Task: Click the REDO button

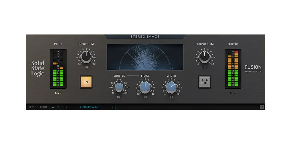Action: tap(43, 107)
